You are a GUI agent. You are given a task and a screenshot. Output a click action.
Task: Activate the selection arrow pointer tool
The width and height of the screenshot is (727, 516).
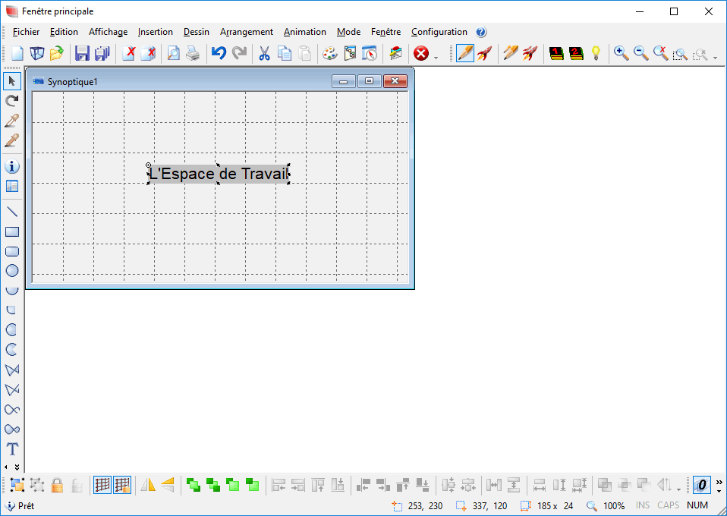pos(12,81)
